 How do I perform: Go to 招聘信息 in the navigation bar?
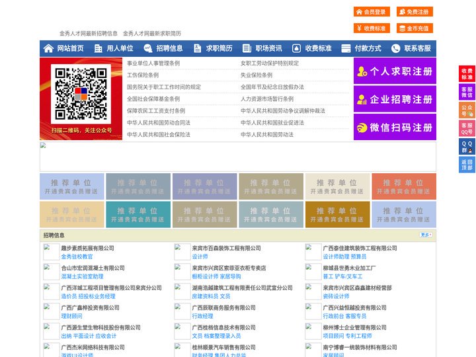(x=169, y=48)
